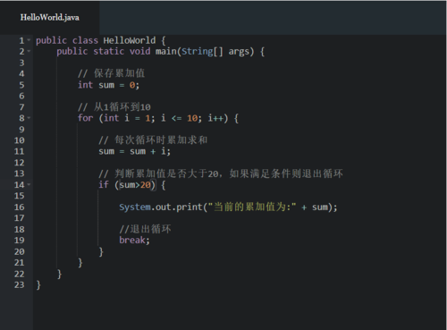Click the comment '// 保存累加值'
447x330 pixels.
click(x=111, y=73)
